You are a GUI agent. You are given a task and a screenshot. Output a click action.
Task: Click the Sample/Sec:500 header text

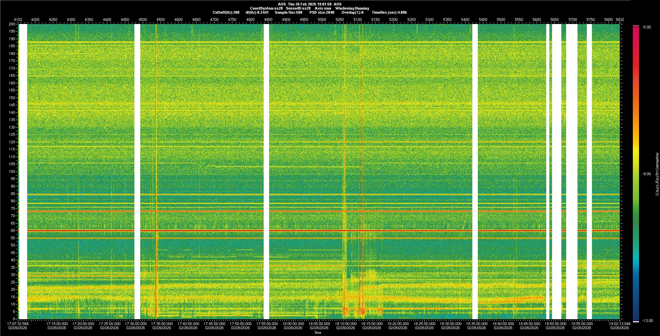coord(288,12)
